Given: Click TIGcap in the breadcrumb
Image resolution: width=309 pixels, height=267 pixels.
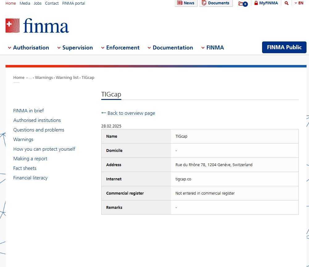Looking at the screenshot, I should pyautogui.click(x=88, y=77).
